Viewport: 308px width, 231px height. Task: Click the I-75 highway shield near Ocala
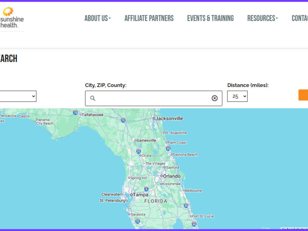pyautogui.click(x=138, y=151)
